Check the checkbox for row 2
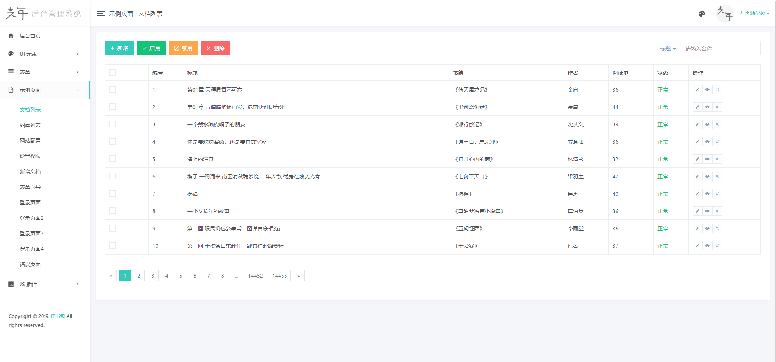The image size is (776, 362). [112, 107]
